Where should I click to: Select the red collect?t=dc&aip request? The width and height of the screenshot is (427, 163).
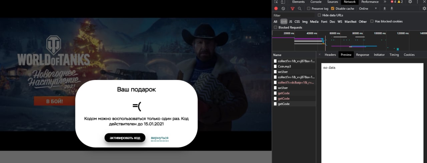(294, 82)
